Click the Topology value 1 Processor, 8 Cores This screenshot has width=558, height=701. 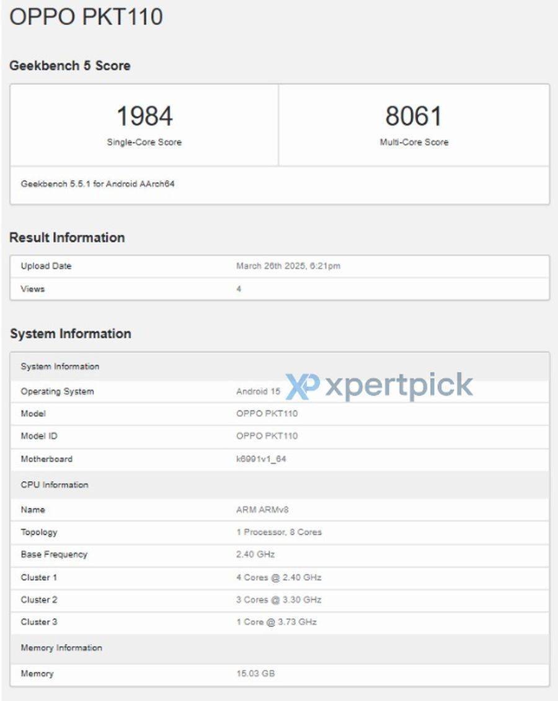point(279,532)
